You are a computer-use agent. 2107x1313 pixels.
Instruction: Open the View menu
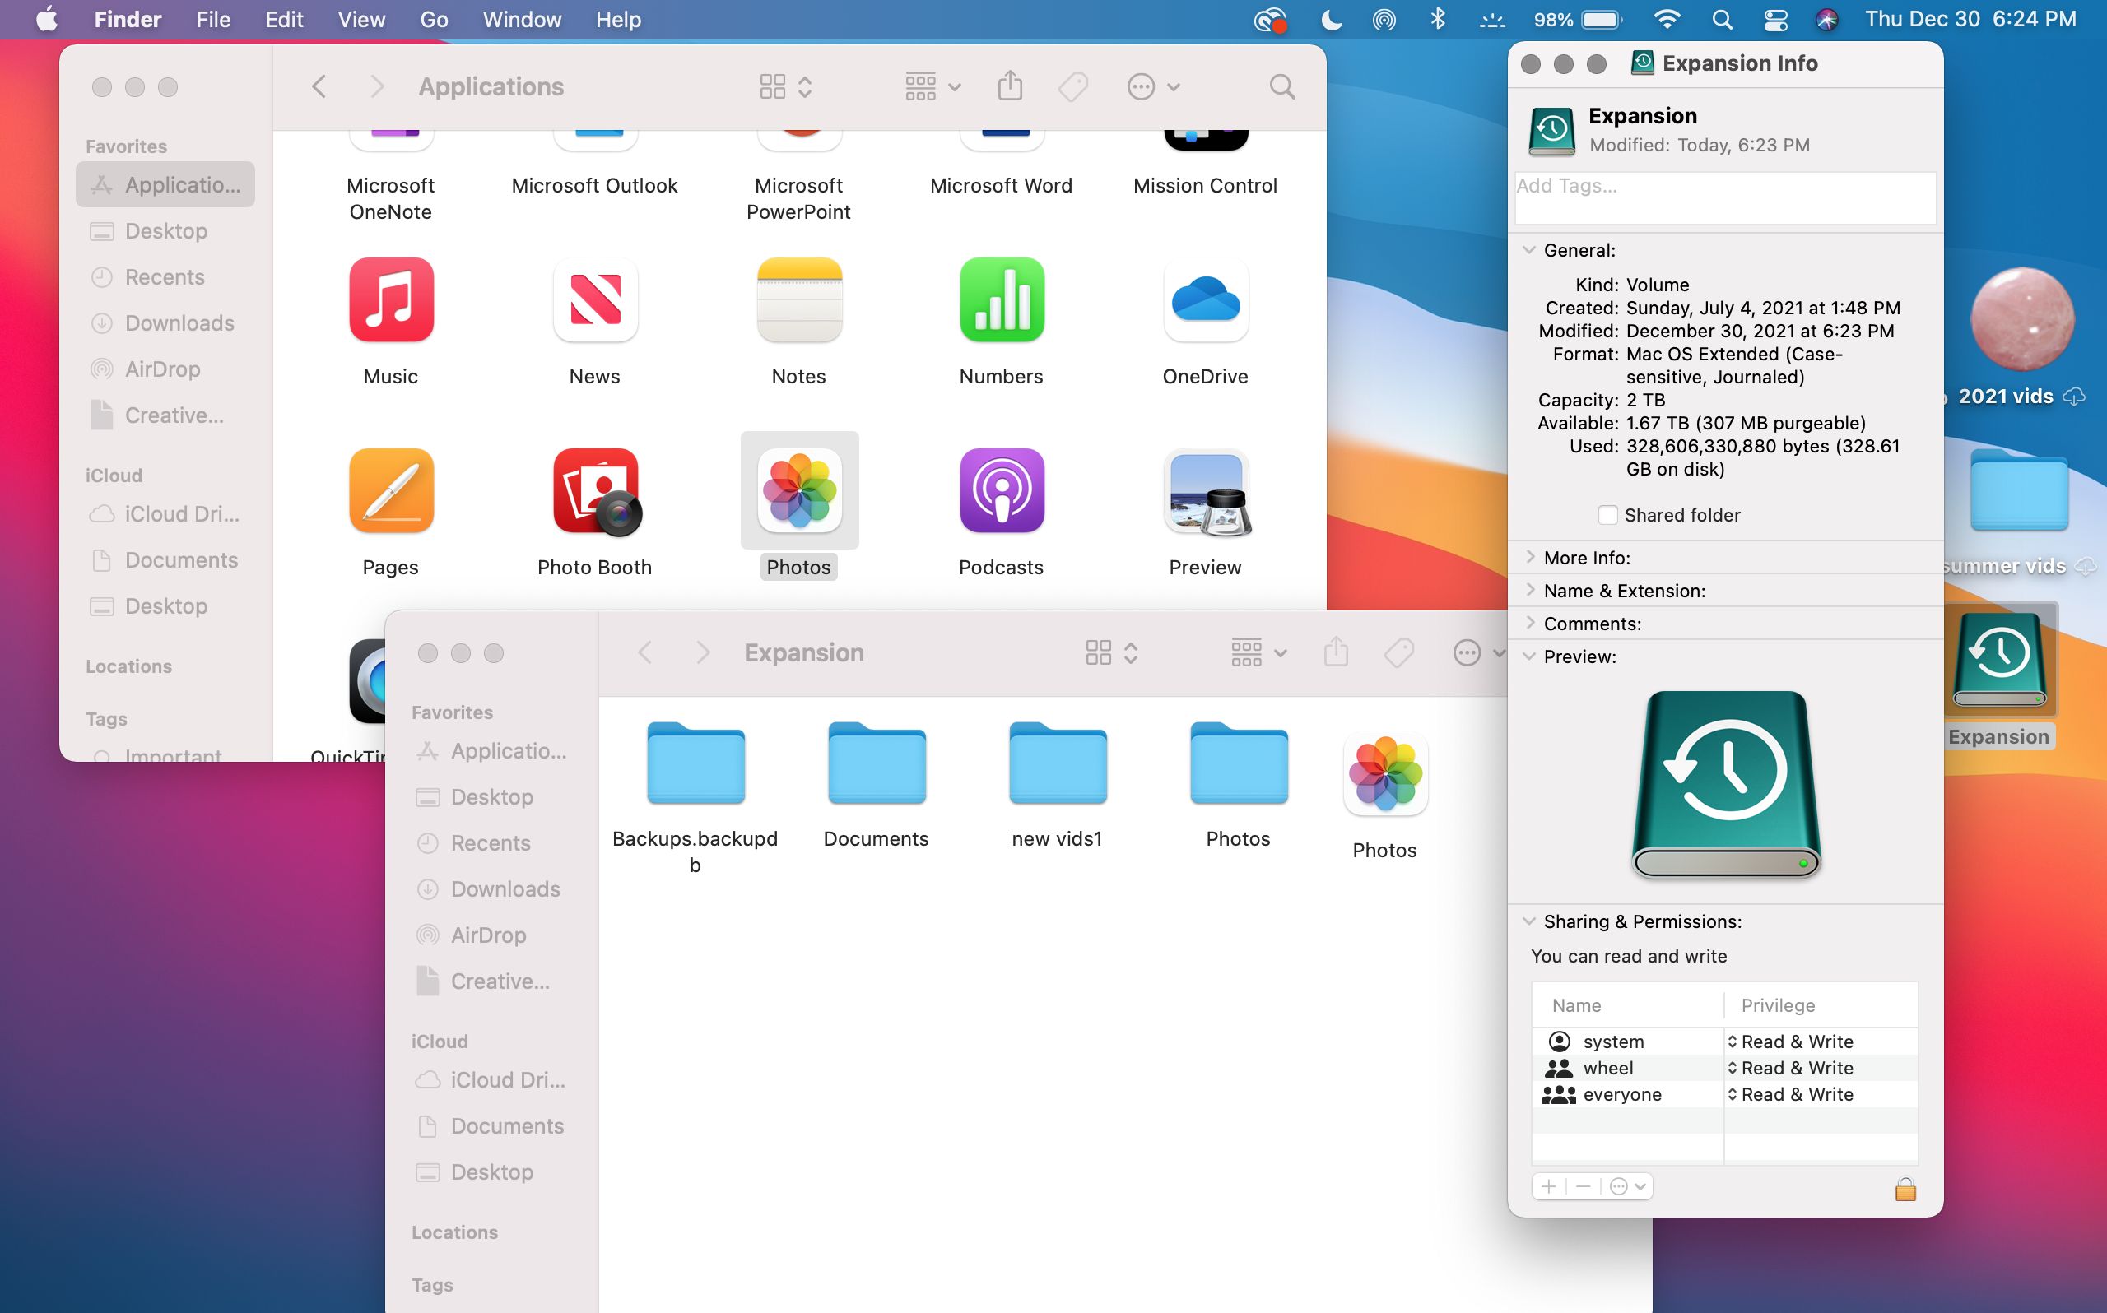360,19
